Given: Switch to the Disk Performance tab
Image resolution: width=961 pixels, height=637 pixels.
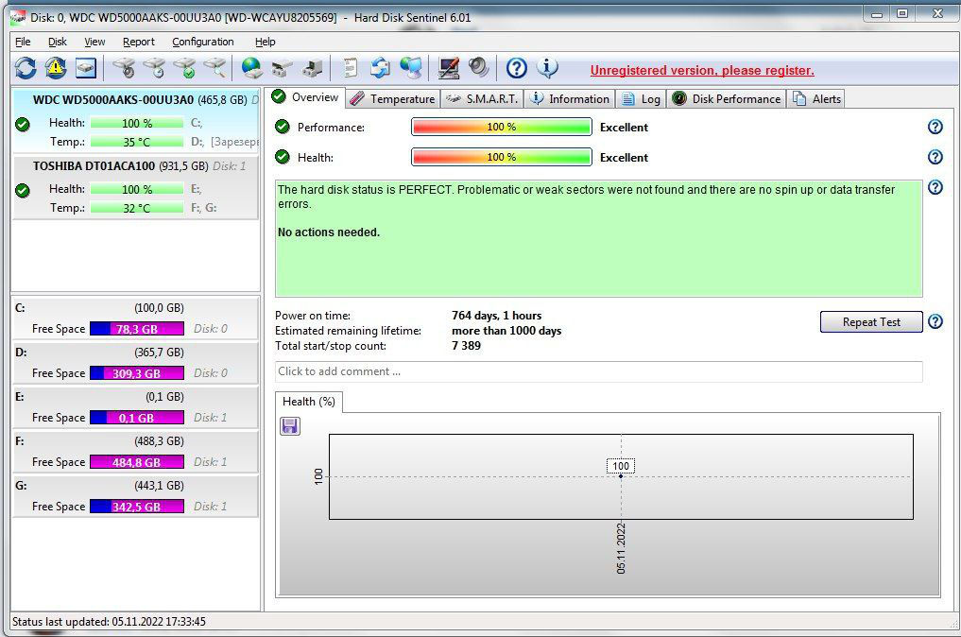Looking at the screenshot, I should pos(726,98).
